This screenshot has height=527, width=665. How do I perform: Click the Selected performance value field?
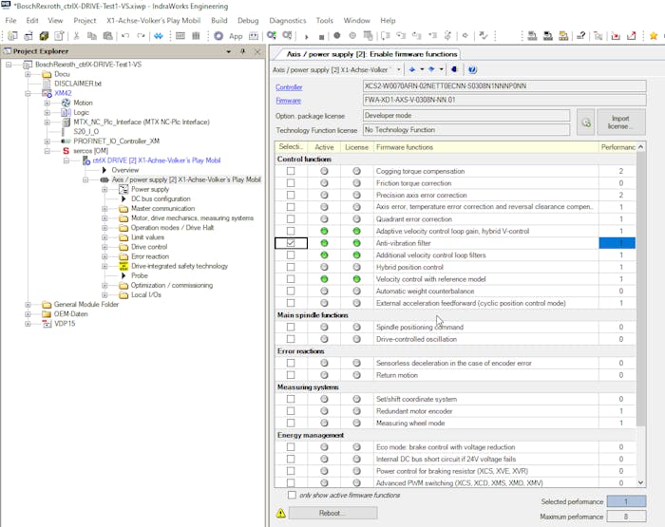(x=626, y=501)
